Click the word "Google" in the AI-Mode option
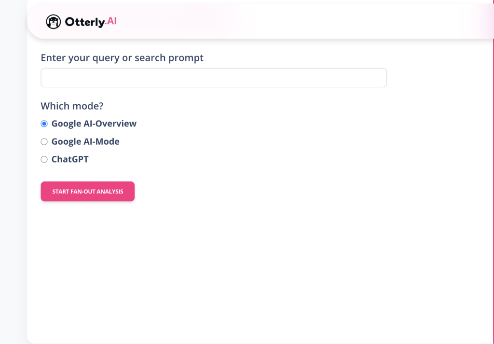This screenshot has height=344, width=494. 63,142
